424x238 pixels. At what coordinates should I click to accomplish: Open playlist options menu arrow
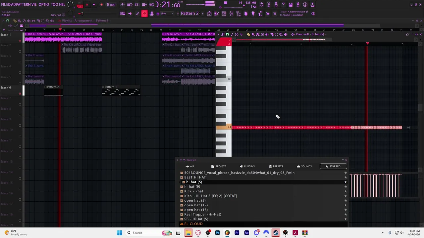pos(3,20)
